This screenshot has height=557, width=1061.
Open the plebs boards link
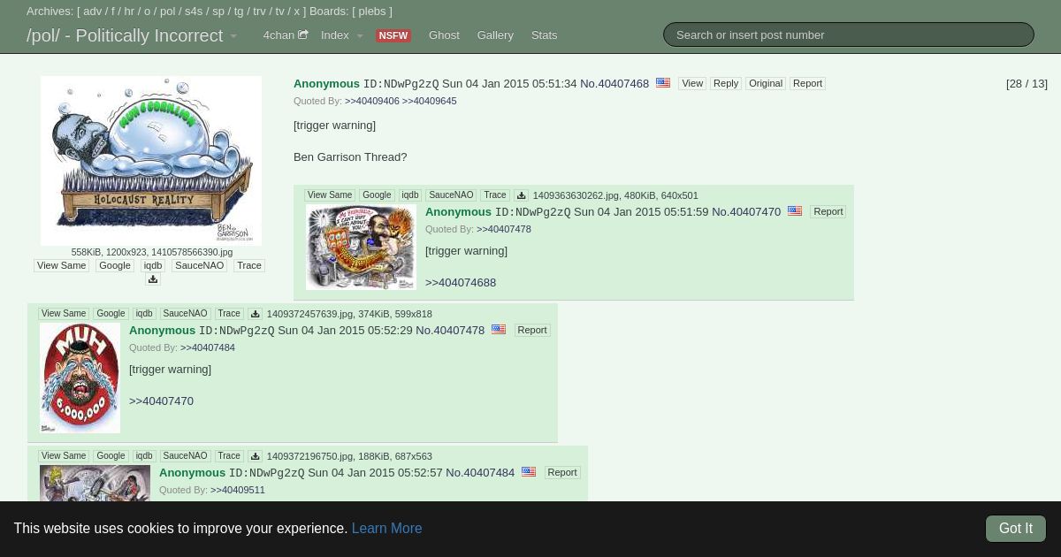pos(372,11)
